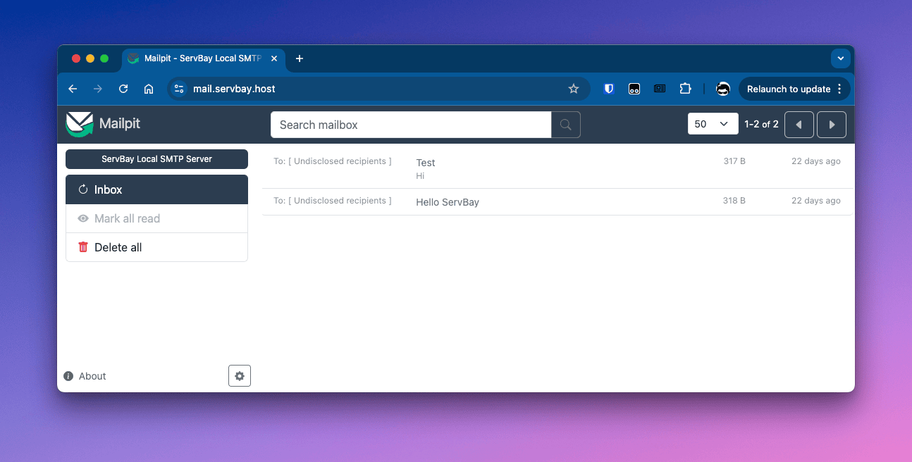Image resolution: width=912 pixels, height=462 pixels.
Task: Open the Bitwarden extension icon
Action: click(608, 89)
